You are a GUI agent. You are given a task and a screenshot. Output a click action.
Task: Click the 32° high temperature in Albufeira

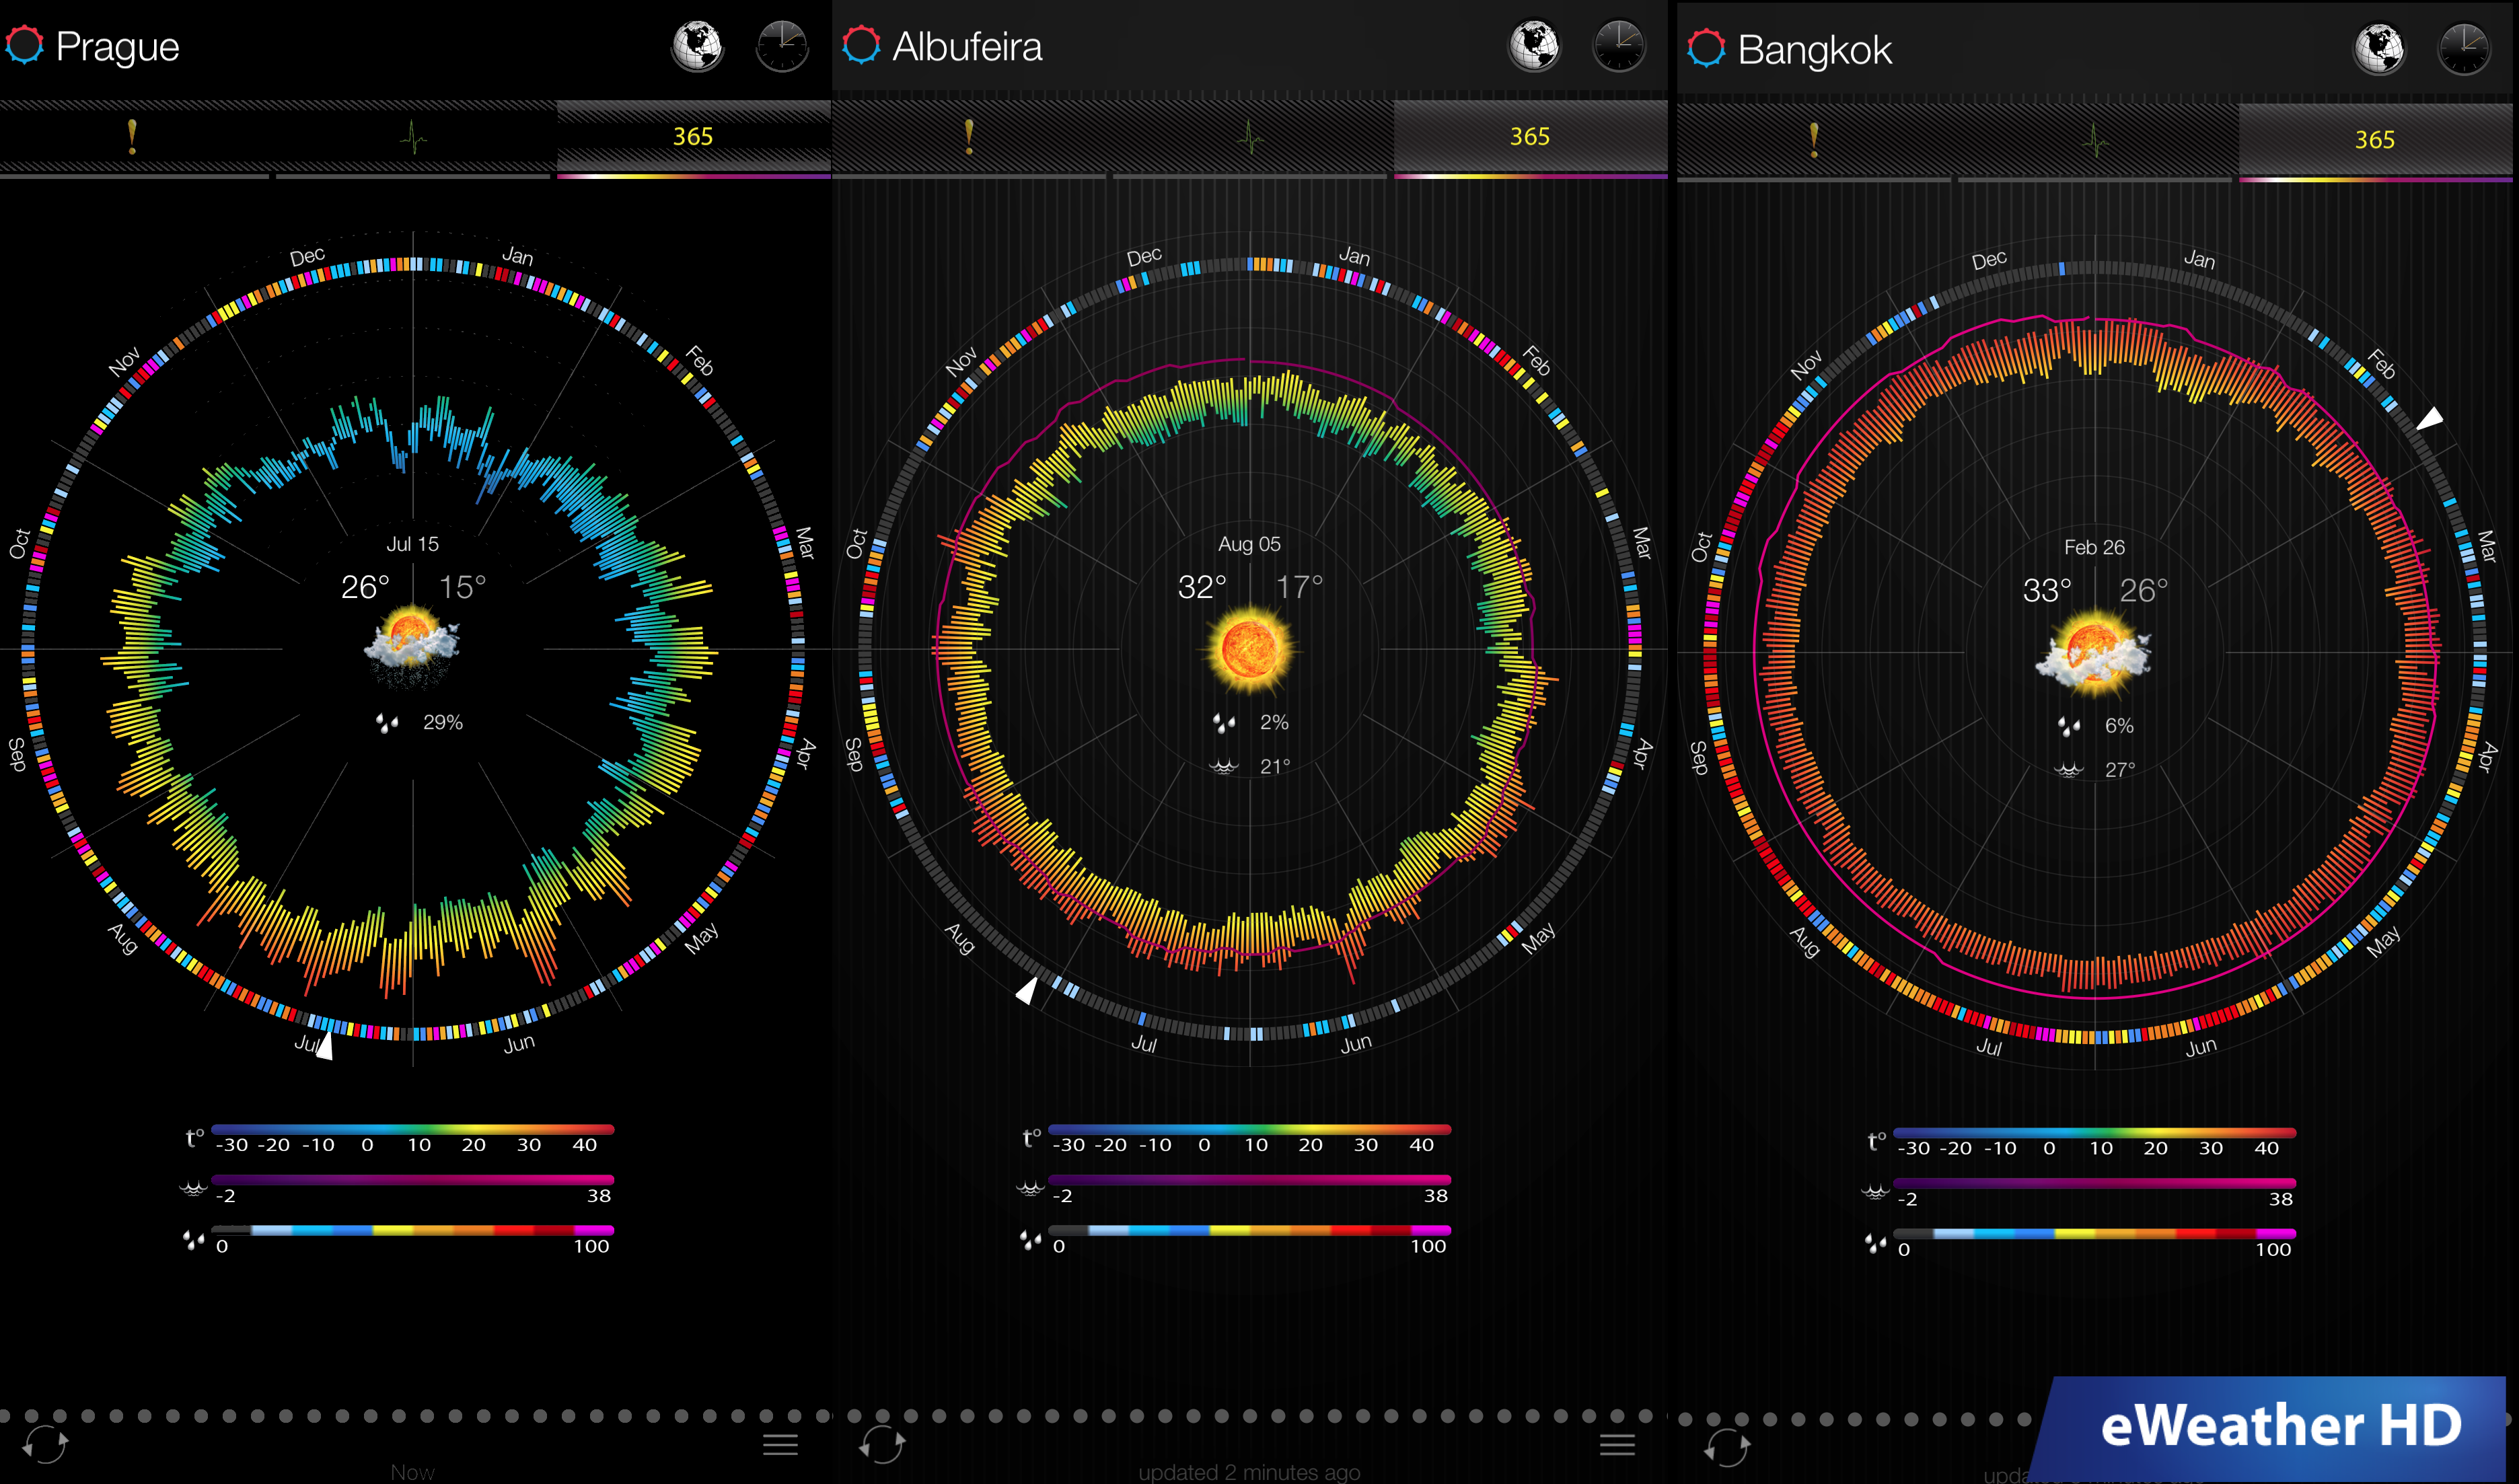pyautogui.click(x=1202, y=587)
